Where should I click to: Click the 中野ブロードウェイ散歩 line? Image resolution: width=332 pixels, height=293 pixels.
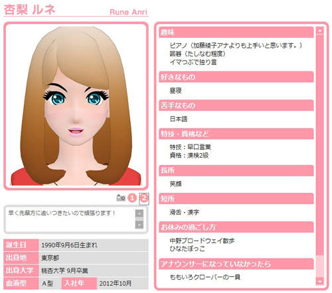pyautogui.click(x=202, y=241)
